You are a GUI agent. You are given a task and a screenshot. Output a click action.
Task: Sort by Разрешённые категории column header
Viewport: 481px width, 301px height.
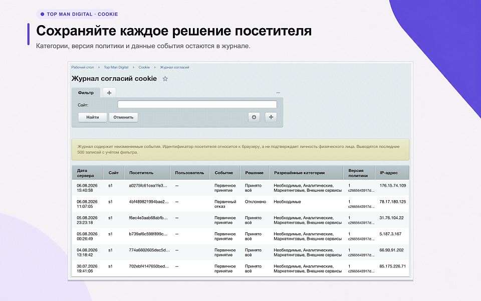click(306, 173)
